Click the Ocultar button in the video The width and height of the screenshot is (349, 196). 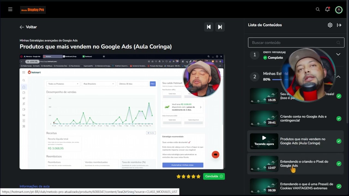(151, 133)
